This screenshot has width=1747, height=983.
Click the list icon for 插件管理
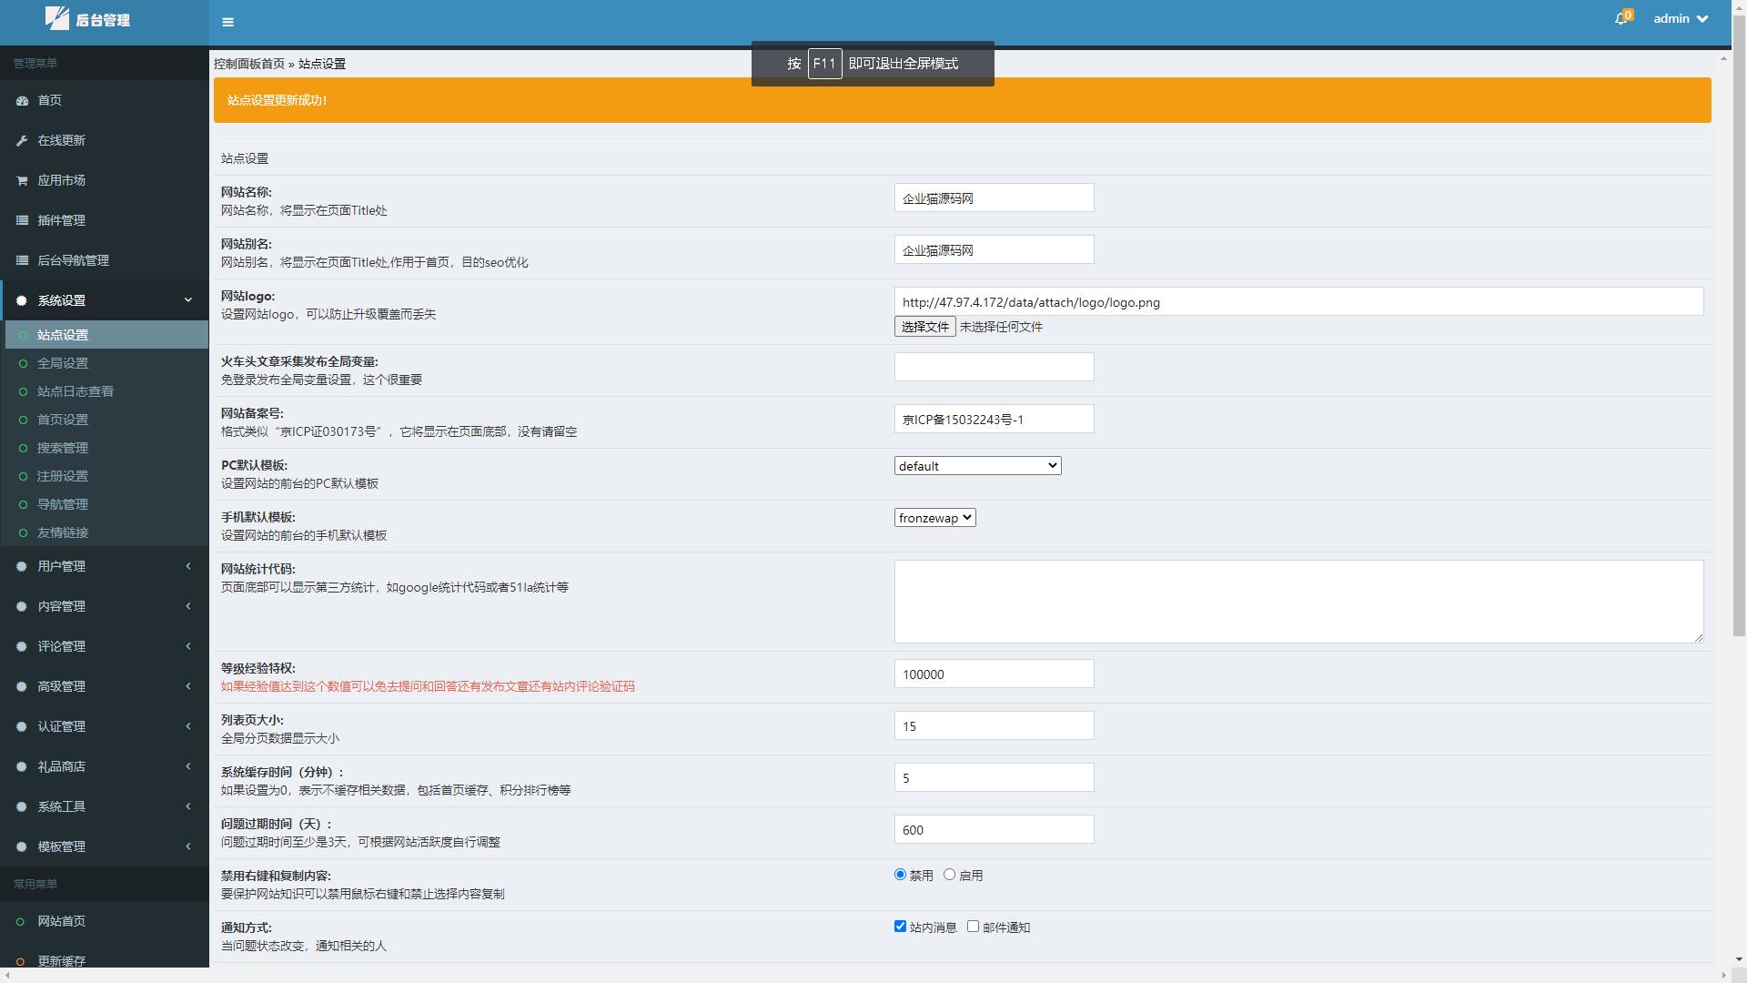(x=22, y=220)
